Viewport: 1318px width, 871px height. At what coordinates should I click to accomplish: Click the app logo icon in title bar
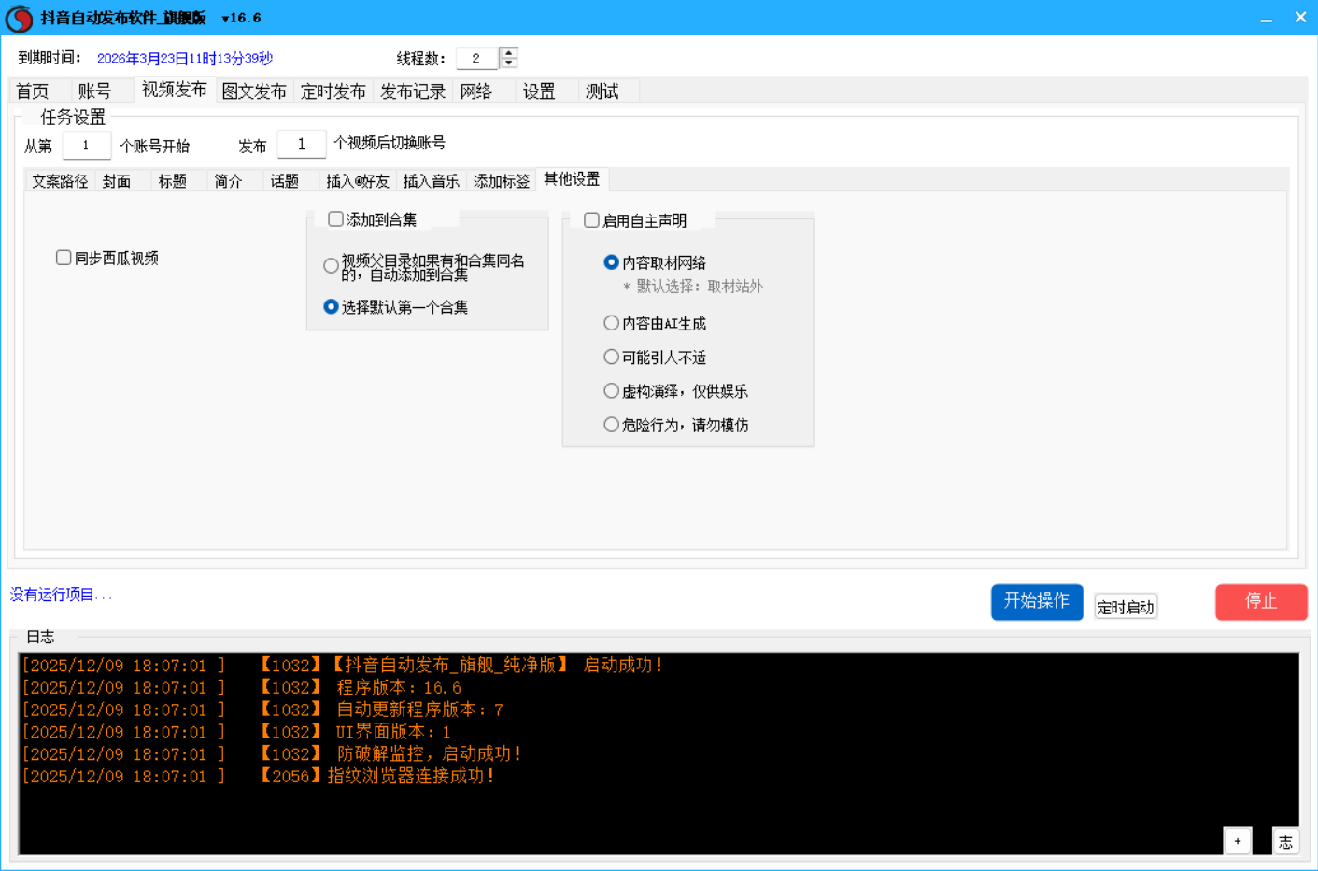point(19,19)
